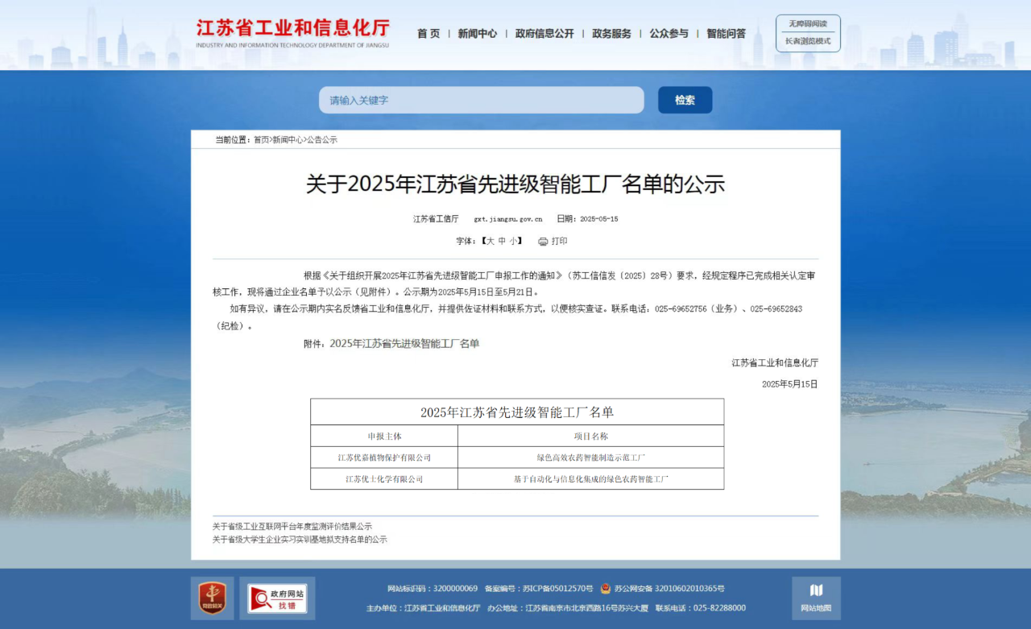Set font size to 中

(503, 242)
